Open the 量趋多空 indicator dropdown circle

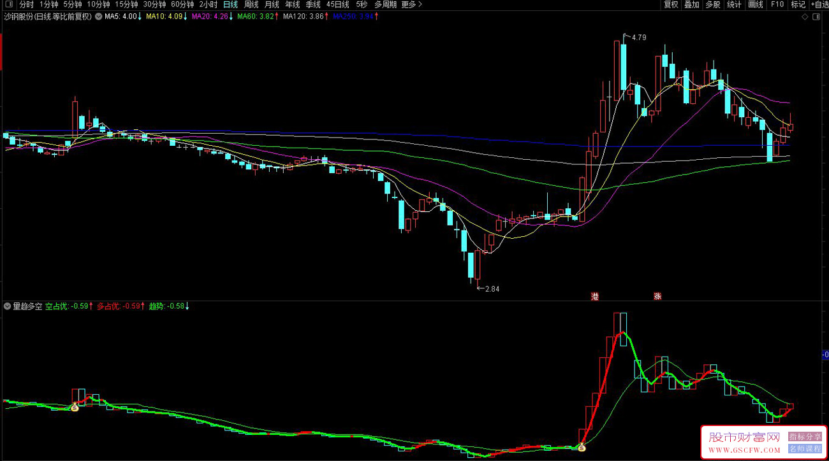click(x=8, y=306)
